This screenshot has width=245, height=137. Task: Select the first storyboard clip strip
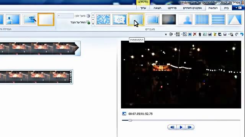[x=40, y=48]
